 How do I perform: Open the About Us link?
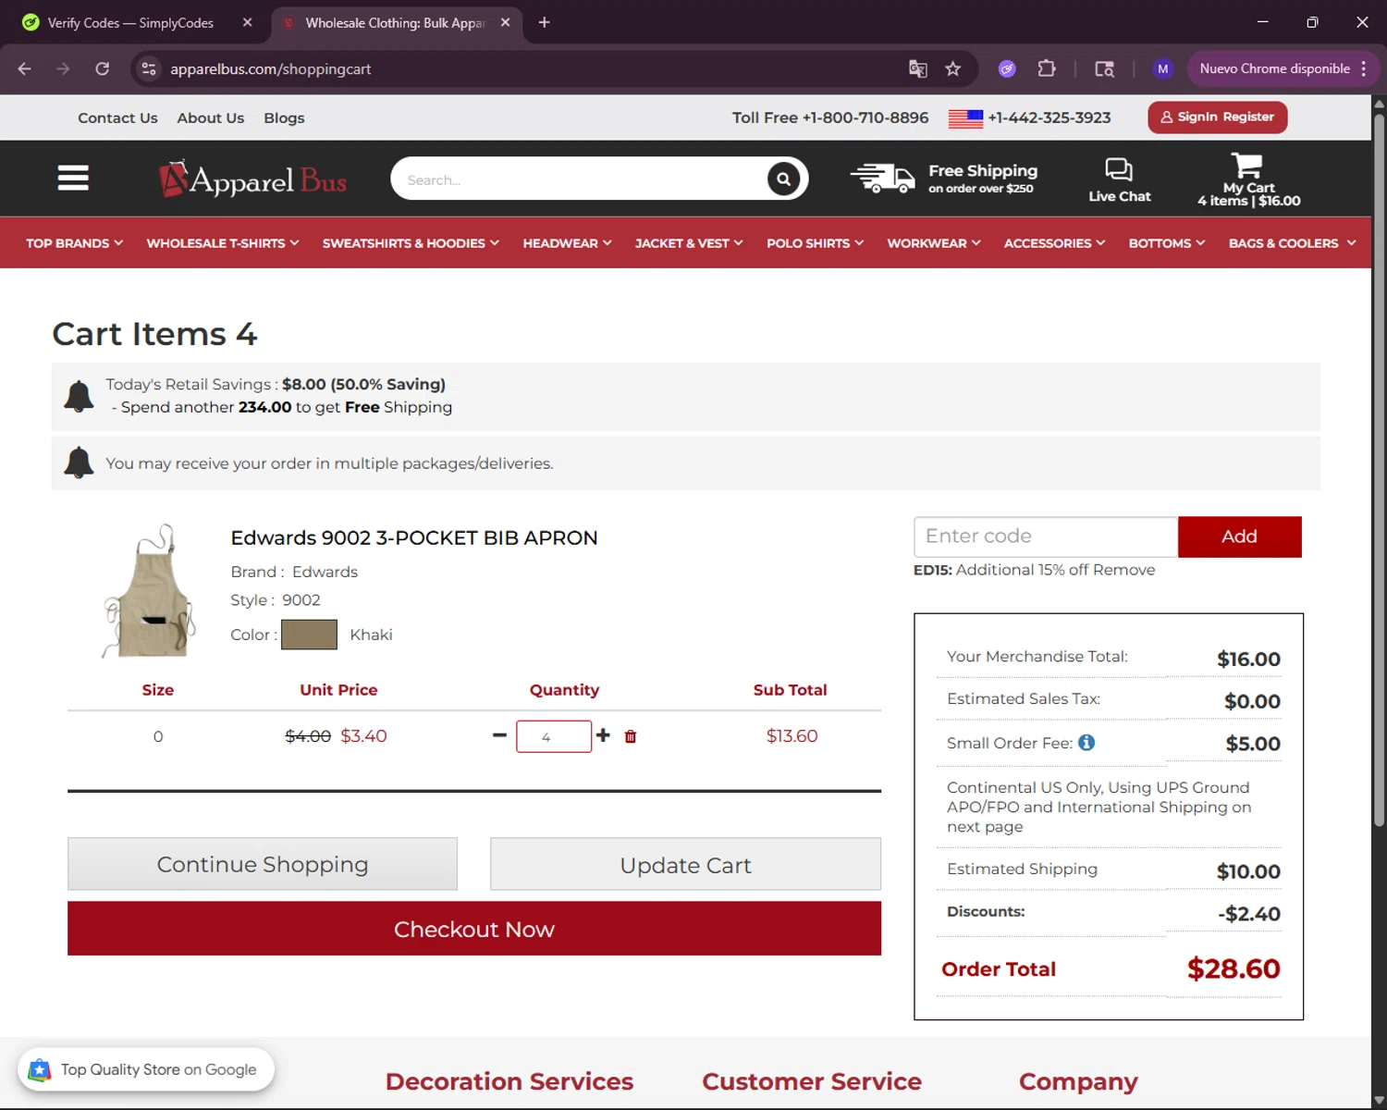tap(211, 117)
